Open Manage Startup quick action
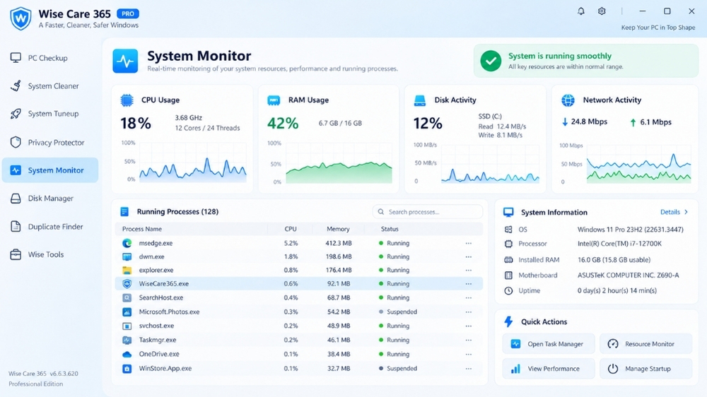Screen dimensions: 707x397 click(x=645, y=369)
